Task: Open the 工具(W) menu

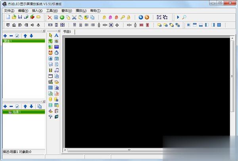Action: 52,11
